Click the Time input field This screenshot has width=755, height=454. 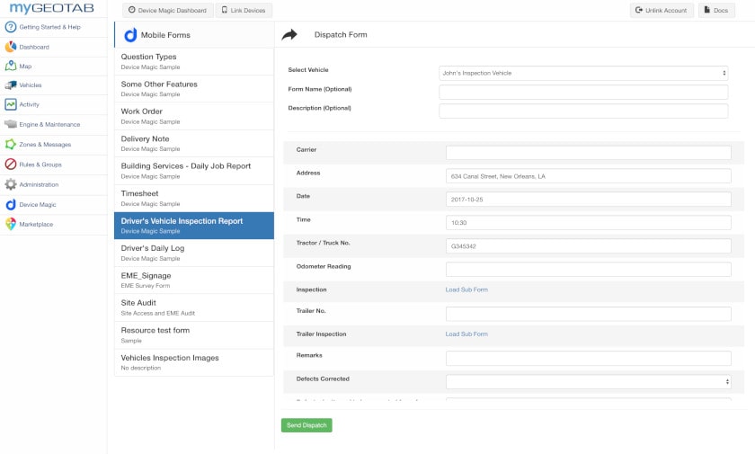tap(589, 222)
